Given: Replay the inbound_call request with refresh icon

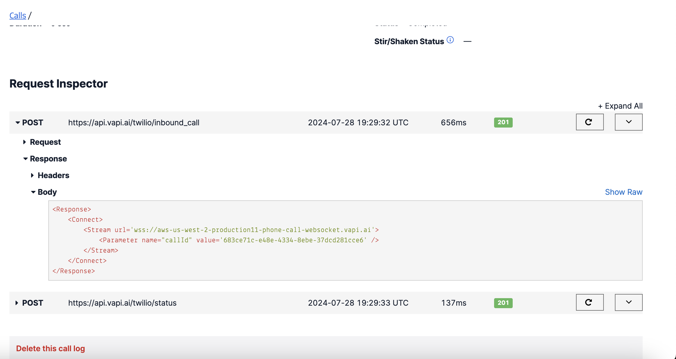Looking at the screenshot, I should 589,122.
